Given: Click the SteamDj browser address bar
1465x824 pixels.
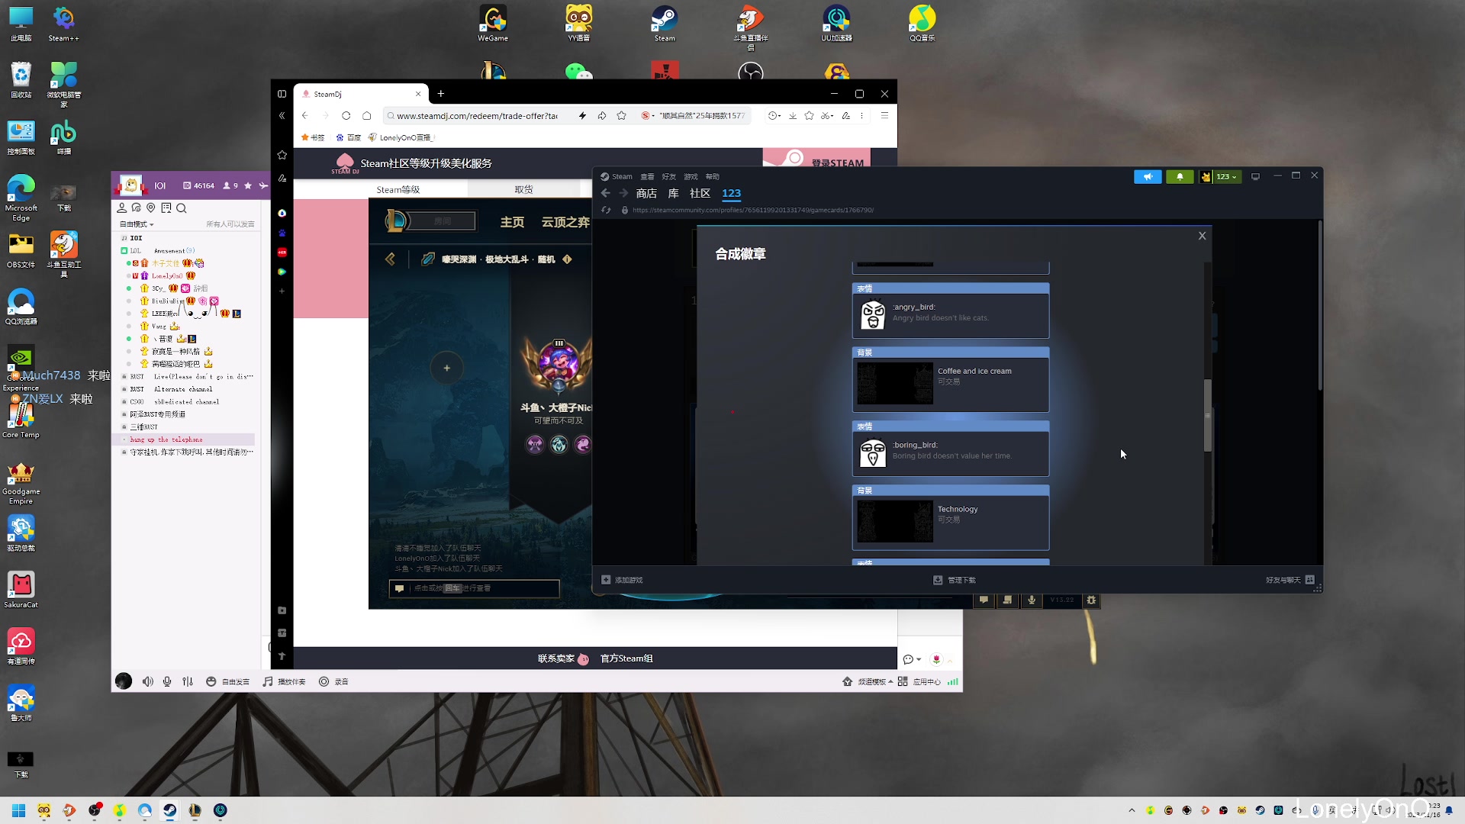Looking at the screenshot, I should (x=477, y=116).
